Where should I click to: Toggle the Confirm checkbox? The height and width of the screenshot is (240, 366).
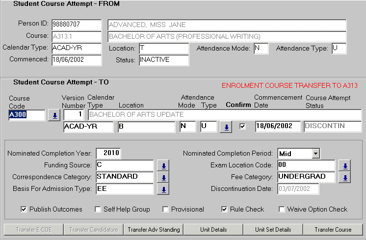242,127
